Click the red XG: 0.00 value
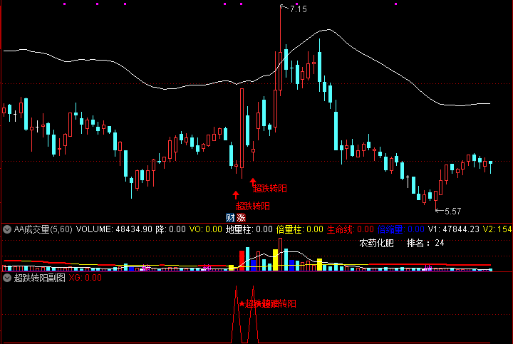Viewport: 513px width, 344px height. pyautogui.click(x=85, y=278)
